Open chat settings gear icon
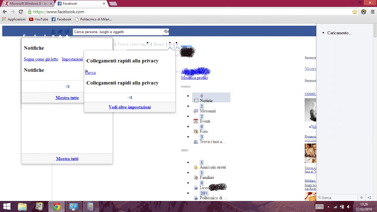 tap(362, 198)
